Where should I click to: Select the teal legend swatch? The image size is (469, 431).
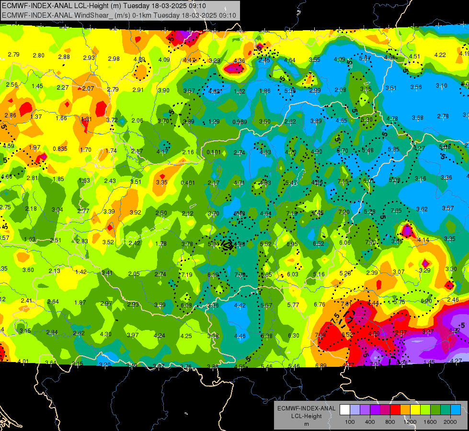point(446,410)
